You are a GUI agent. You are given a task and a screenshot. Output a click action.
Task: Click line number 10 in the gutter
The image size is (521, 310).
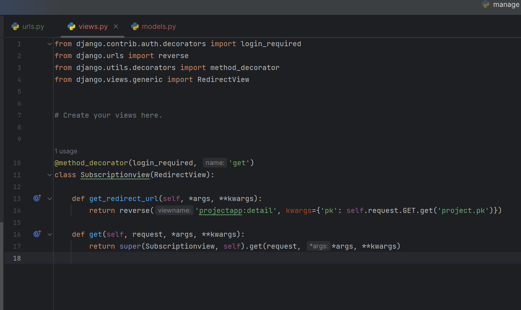click(x=17, y=163)
